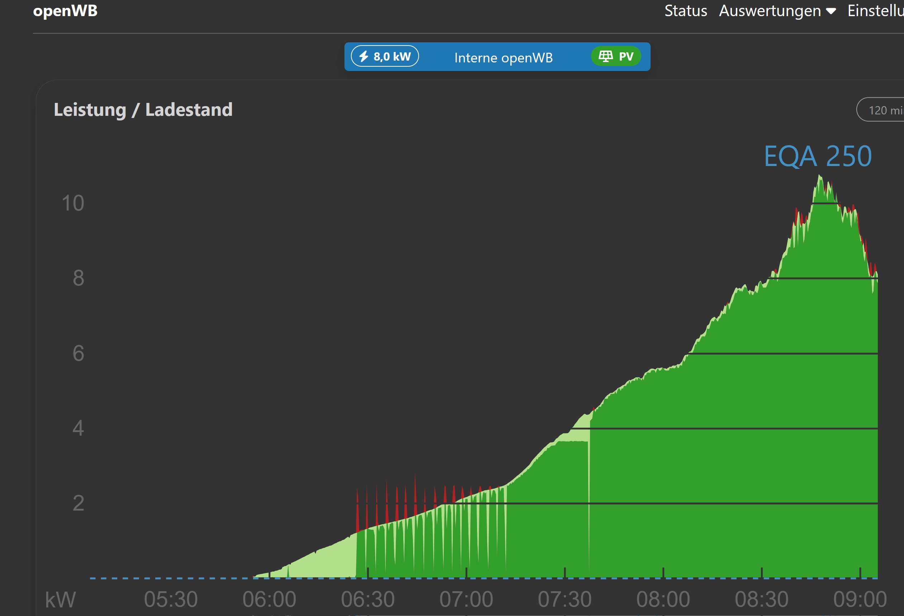Open the Einstellungen menu
904x616 pixels.
pos(875,10)
